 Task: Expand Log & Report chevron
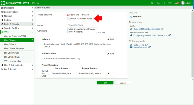[32, 69]
